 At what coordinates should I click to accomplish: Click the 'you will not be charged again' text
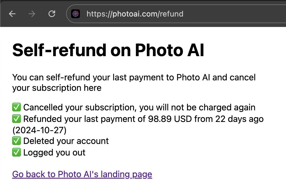pos(197,107)
